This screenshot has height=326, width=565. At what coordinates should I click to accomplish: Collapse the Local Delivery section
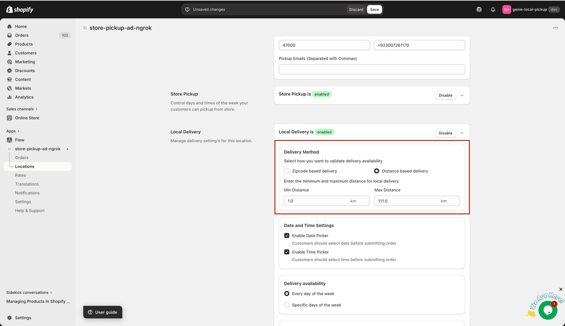click(x=462, y=133)
